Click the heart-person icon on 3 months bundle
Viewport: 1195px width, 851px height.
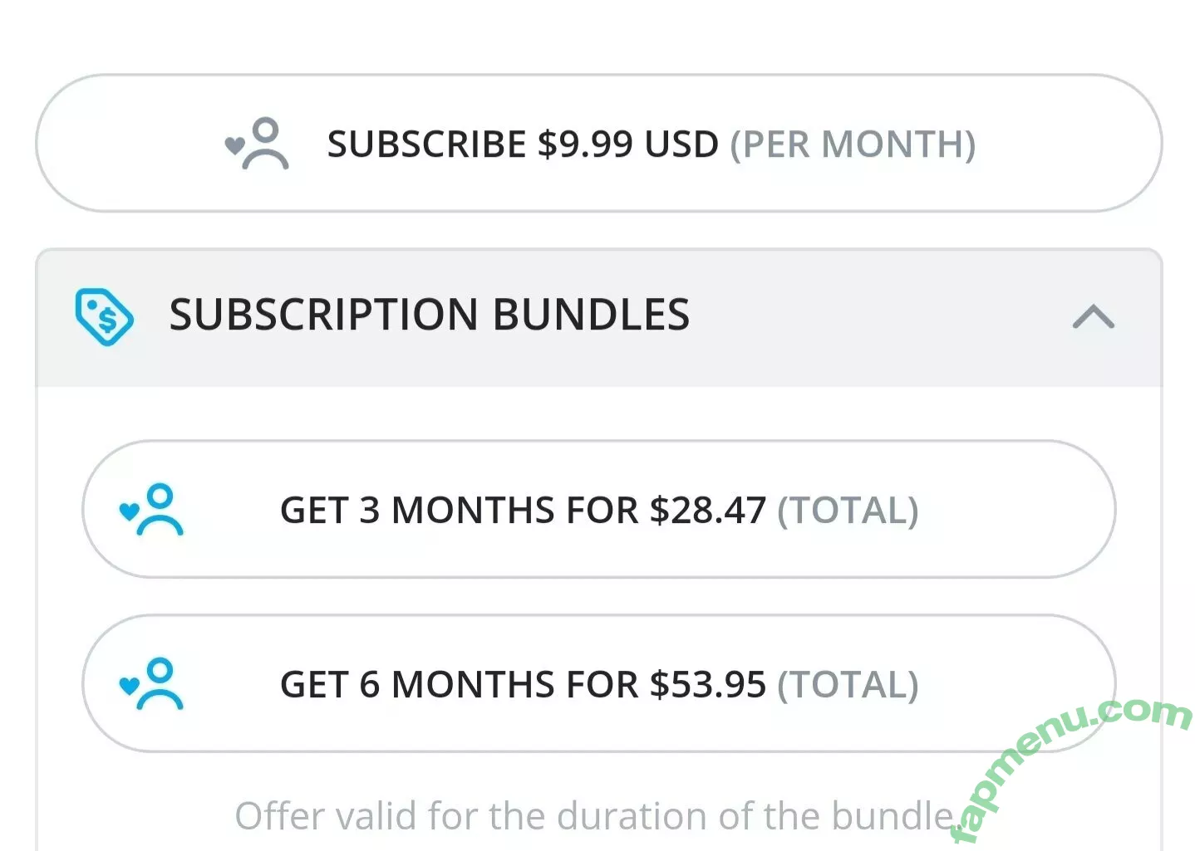tap(152, 510)
